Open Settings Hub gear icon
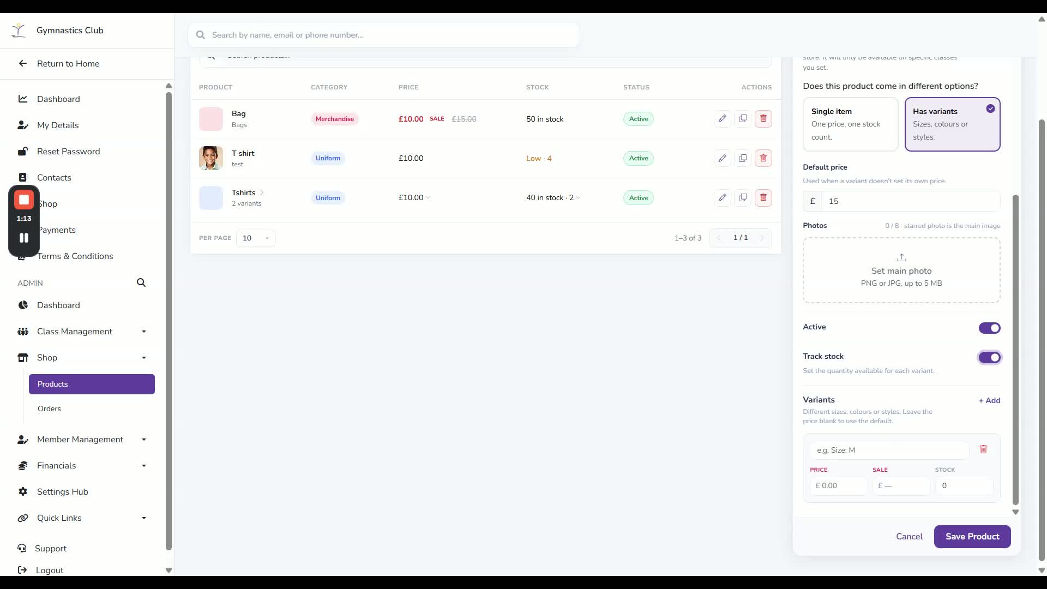Image resolution: width=1047 pixels, height=589 pixels. click(23, 491)
